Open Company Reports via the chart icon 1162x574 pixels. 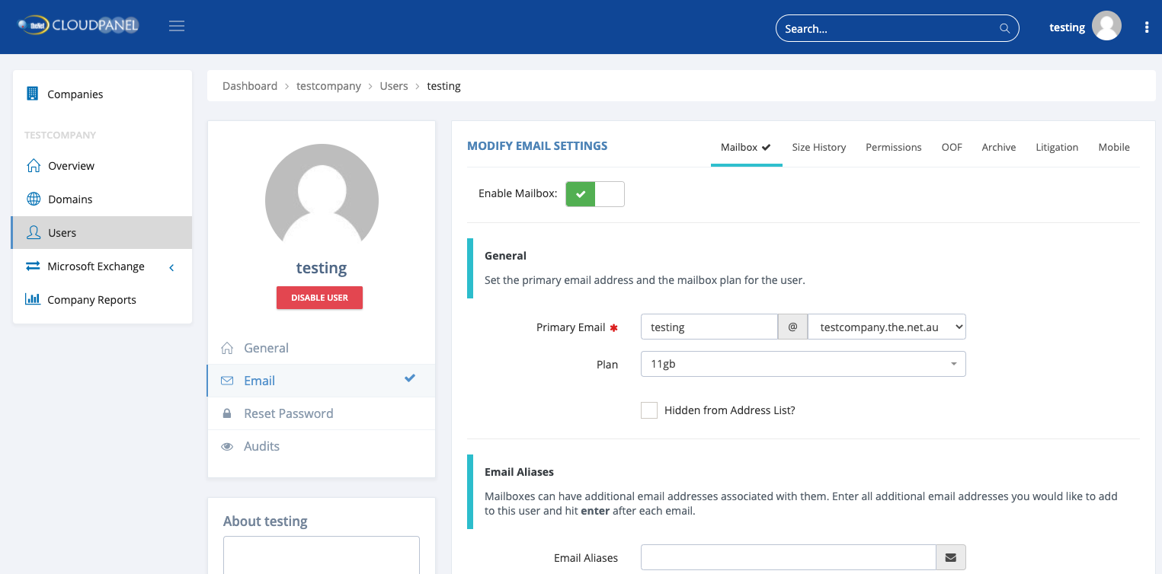(34, 299)
